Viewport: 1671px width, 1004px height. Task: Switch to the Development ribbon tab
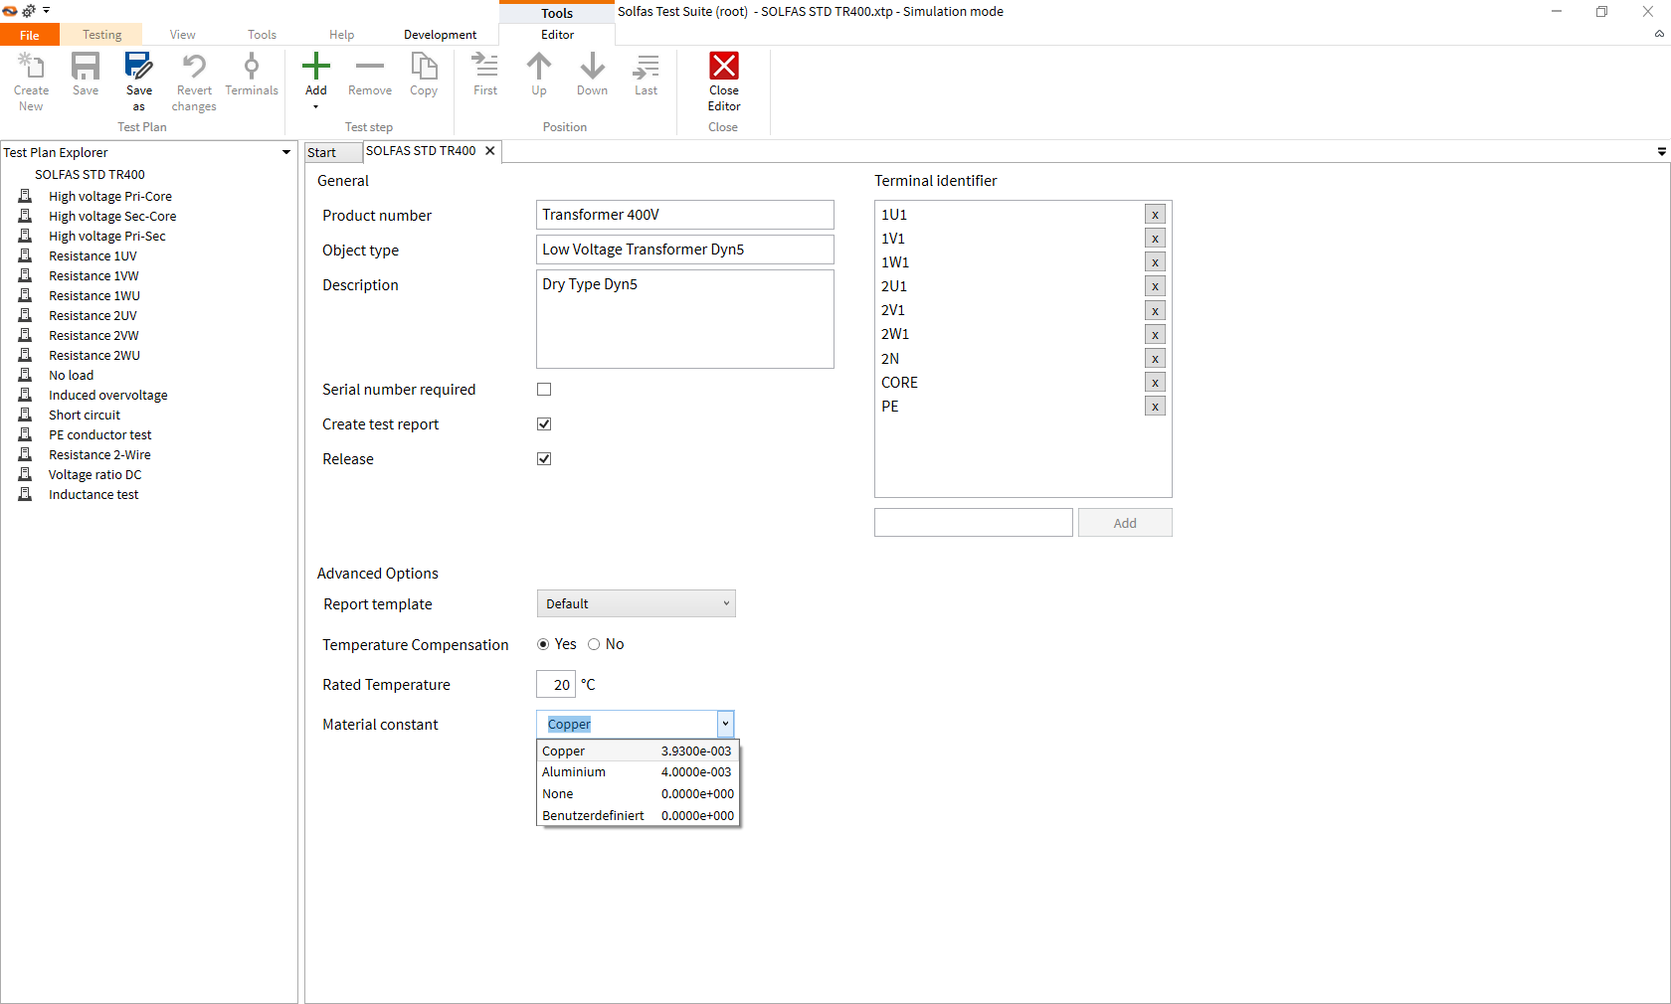coord(440,35)
